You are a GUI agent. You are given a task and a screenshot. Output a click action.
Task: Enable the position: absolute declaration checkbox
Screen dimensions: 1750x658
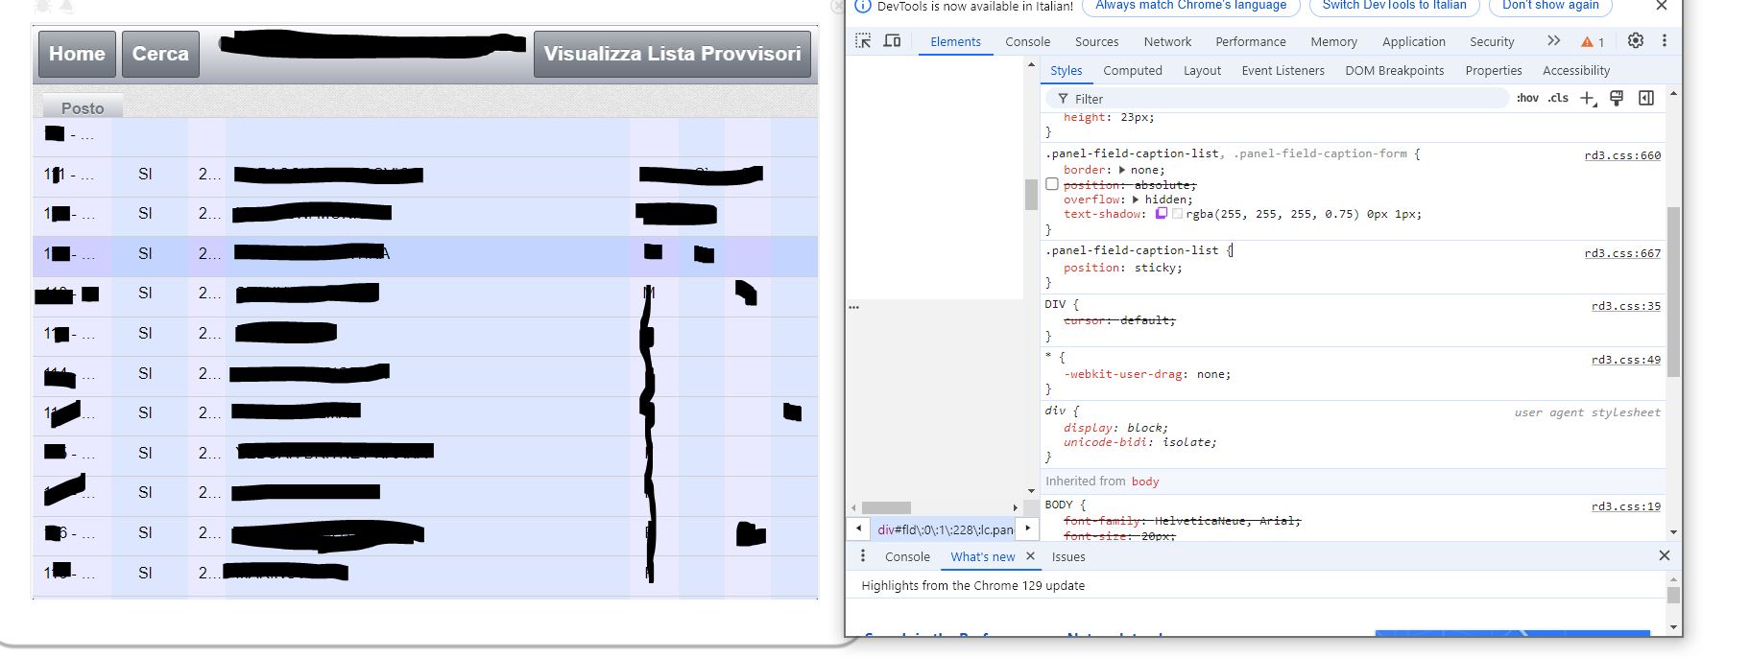pos(1052,184)
